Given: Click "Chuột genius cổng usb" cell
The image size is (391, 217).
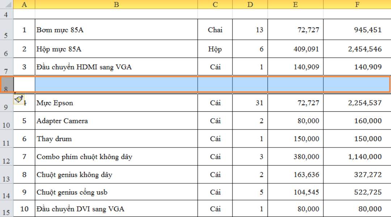Looking at the screenshot, I should (x=116, y=192).
